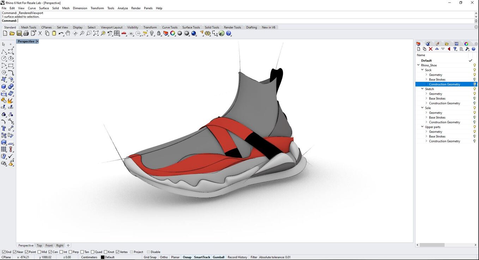Click the black Default layer swatch in status bar
This screenshot has height=260, width=479.
[x=103, y=257]
